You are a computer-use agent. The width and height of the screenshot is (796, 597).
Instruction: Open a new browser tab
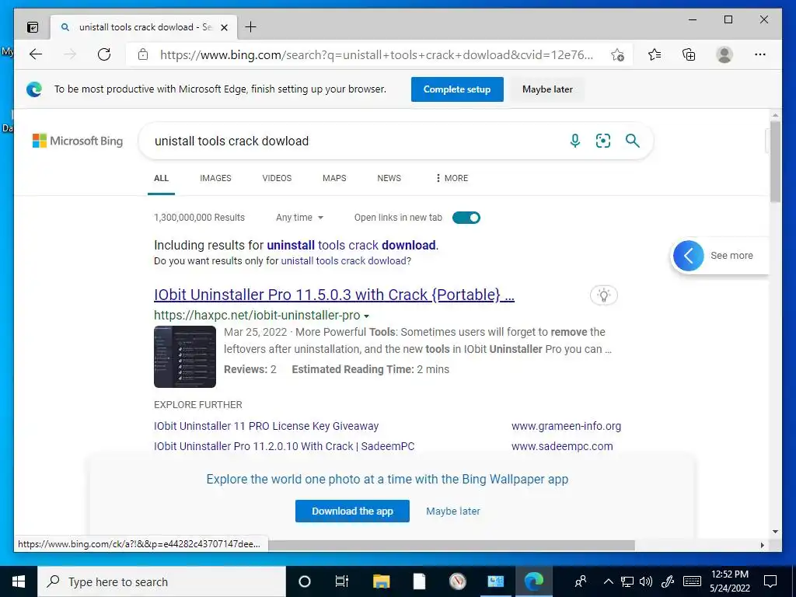pos(251,27)
